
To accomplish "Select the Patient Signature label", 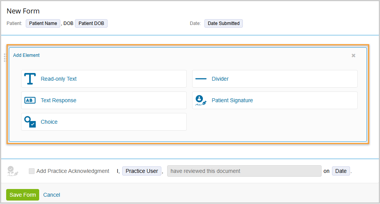I will coord(232,100).
